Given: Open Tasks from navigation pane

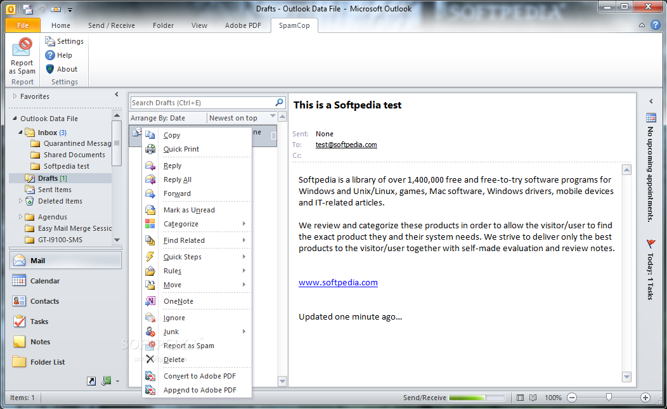Looking at the screenshot, I should [65, 321].
